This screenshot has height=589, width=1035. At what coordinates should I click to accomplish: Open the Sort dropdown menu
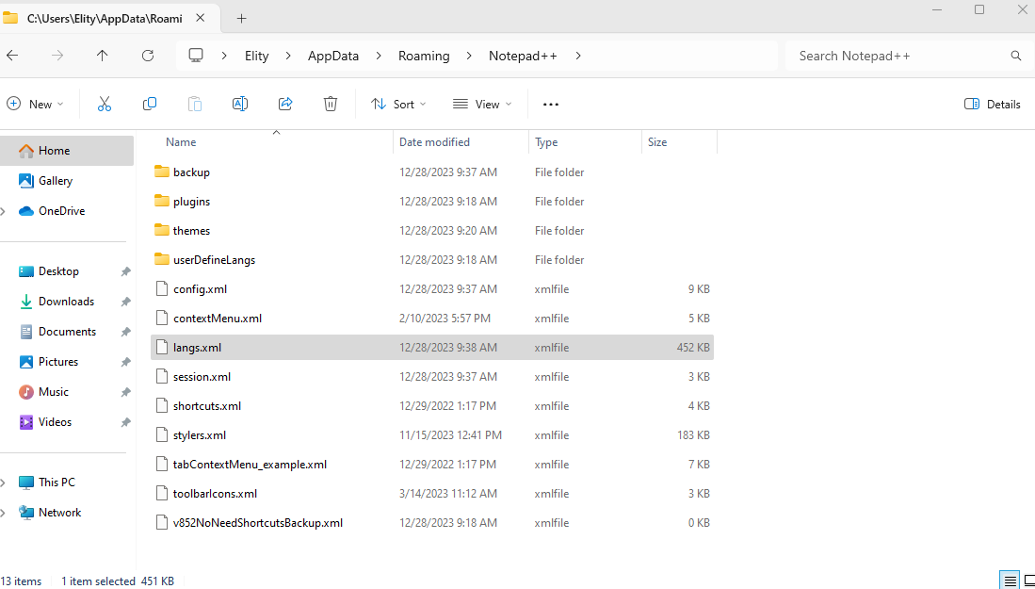pos(398,105)
